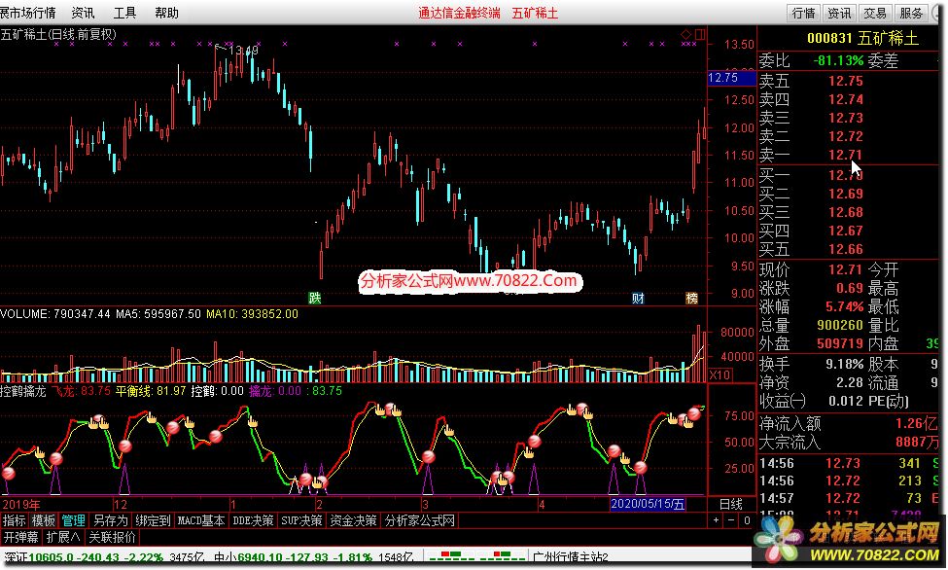The image size is (948, 570).
Task: Click the stock code 000831 五矿稀土
Action: [862, 39]
